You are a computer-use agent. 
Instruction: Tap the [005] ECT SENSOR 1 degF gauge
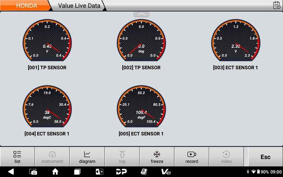point(141,109)
